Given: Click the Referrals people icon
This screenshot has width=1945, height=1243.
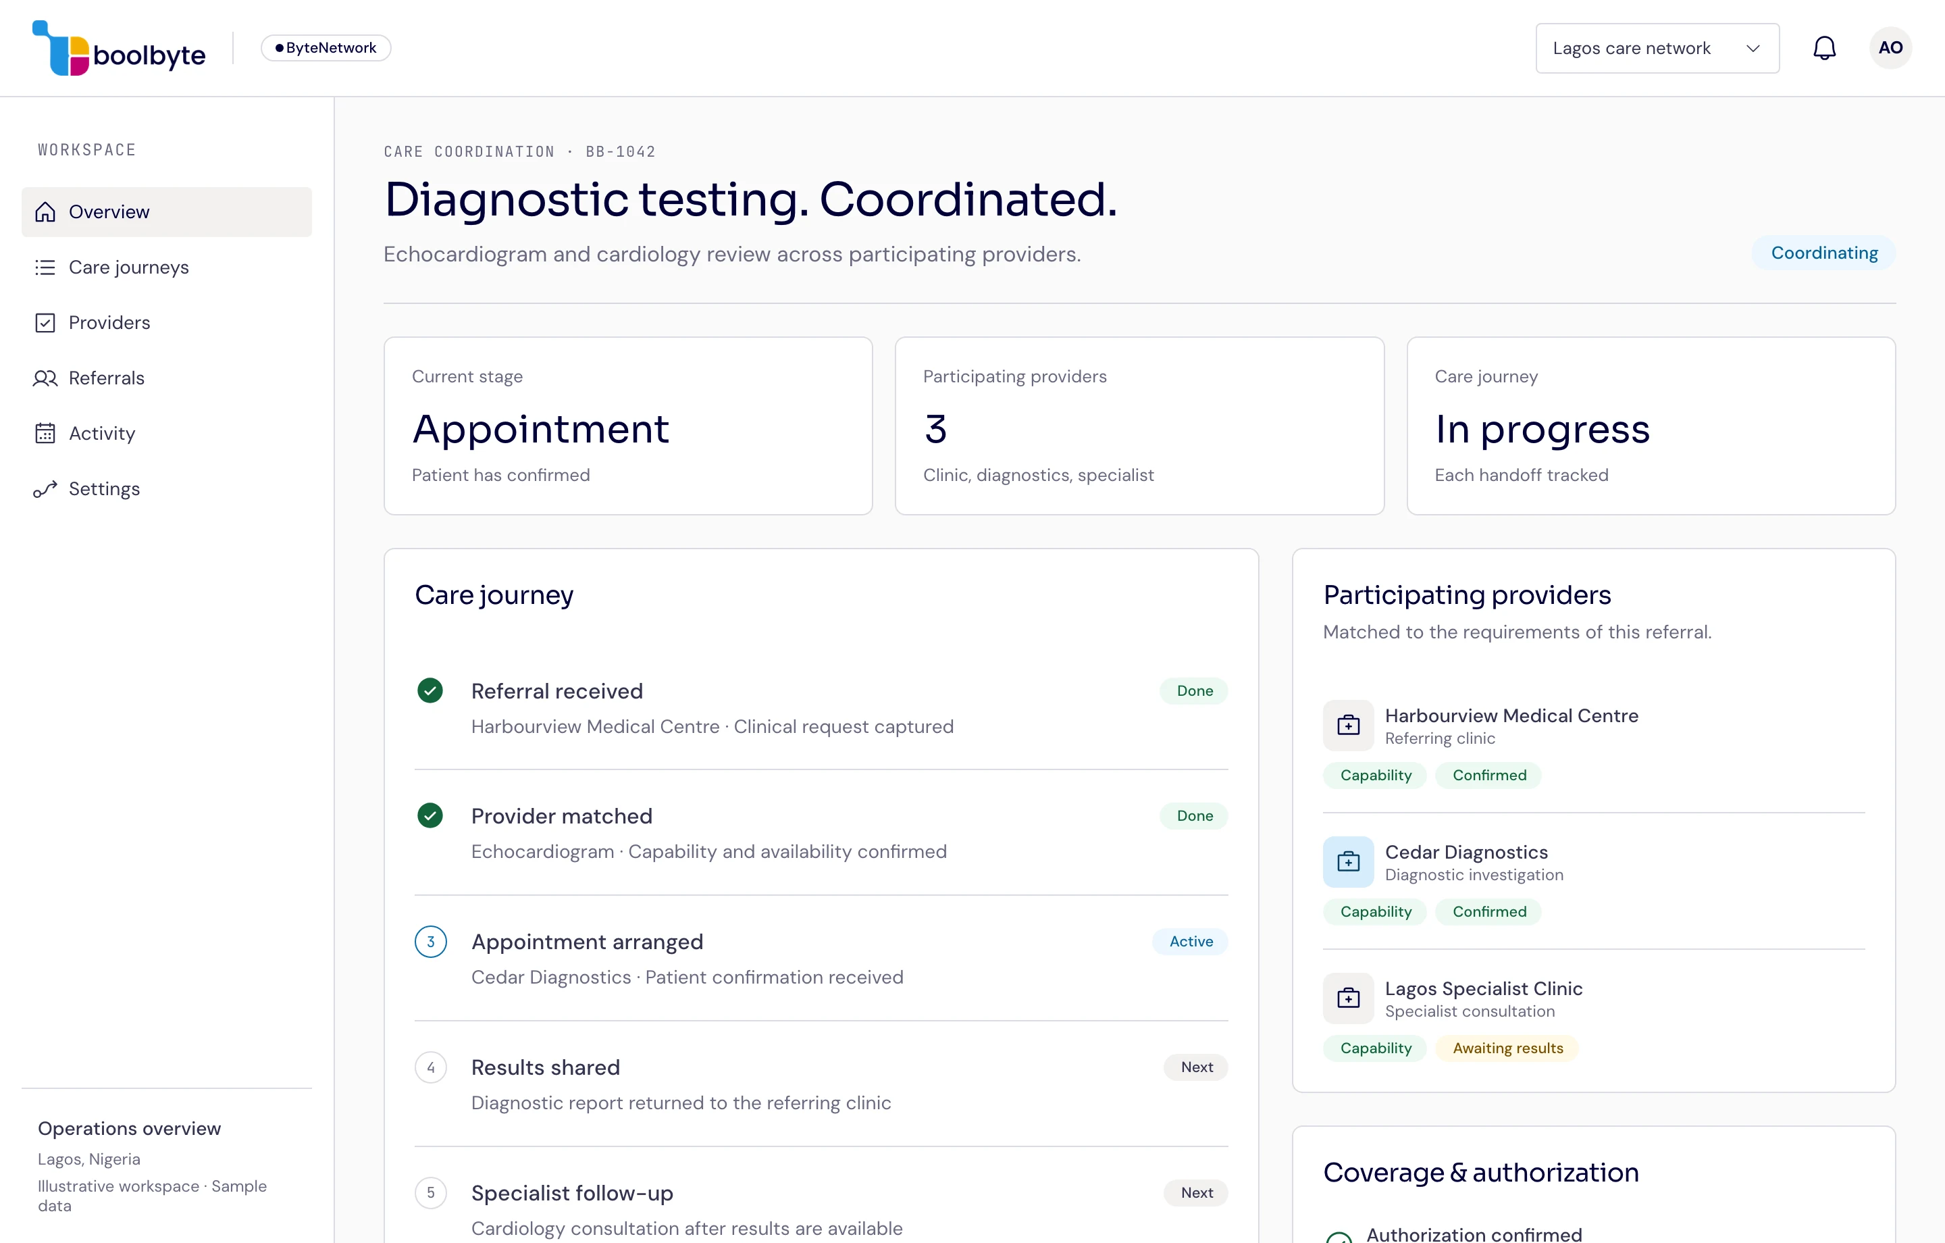Looking at the screenshot, I should (x=45, y=378).
